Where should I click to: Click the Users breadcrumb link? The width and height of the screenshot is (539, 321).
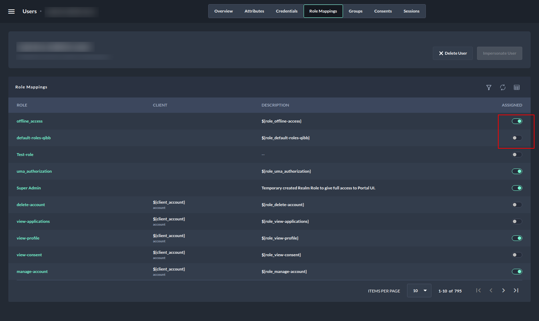click(x=30, y=11)
